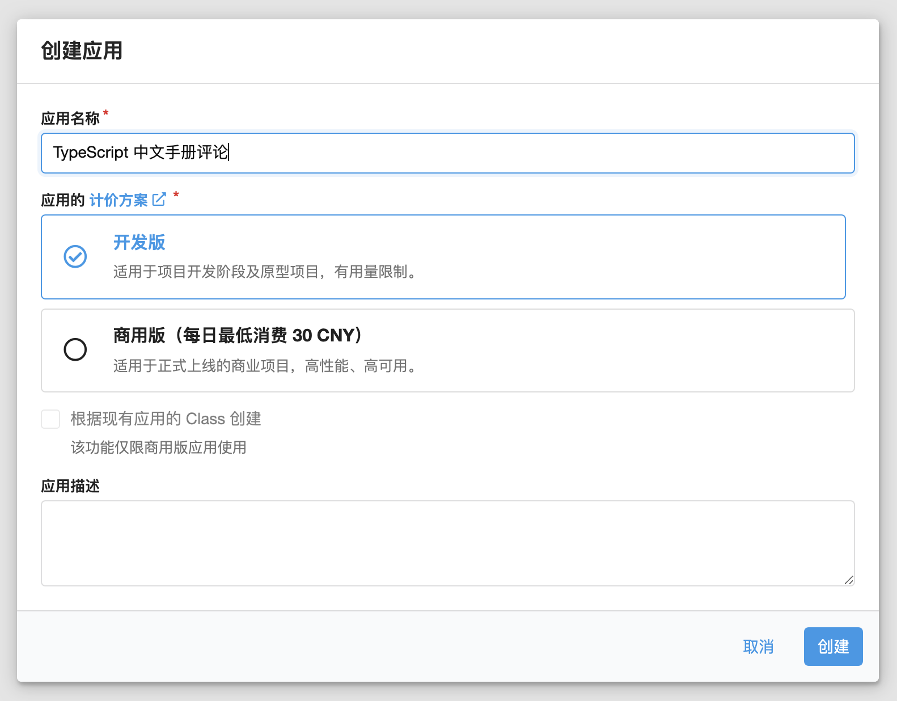Click the 开发版 plan title
This screenshot has height=701, width=897.
tap(139, 242)
